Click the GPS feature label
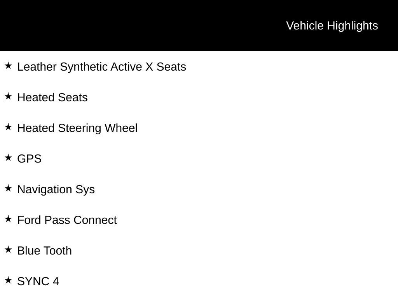This screenshot has height=298, width=398. click(x=30, y=159)
